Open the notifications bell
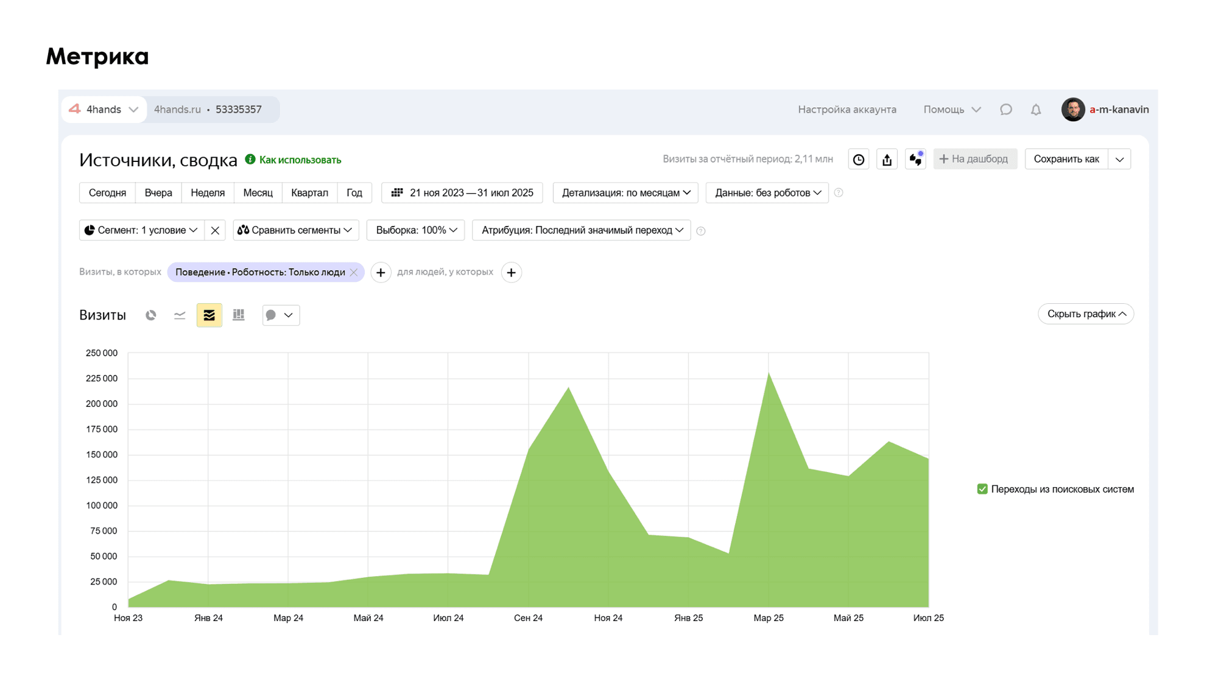 1036,110
